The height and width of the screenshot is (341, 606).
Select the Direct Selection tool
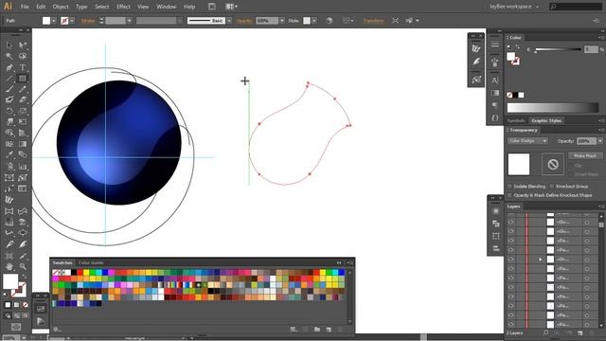(23, 45)
